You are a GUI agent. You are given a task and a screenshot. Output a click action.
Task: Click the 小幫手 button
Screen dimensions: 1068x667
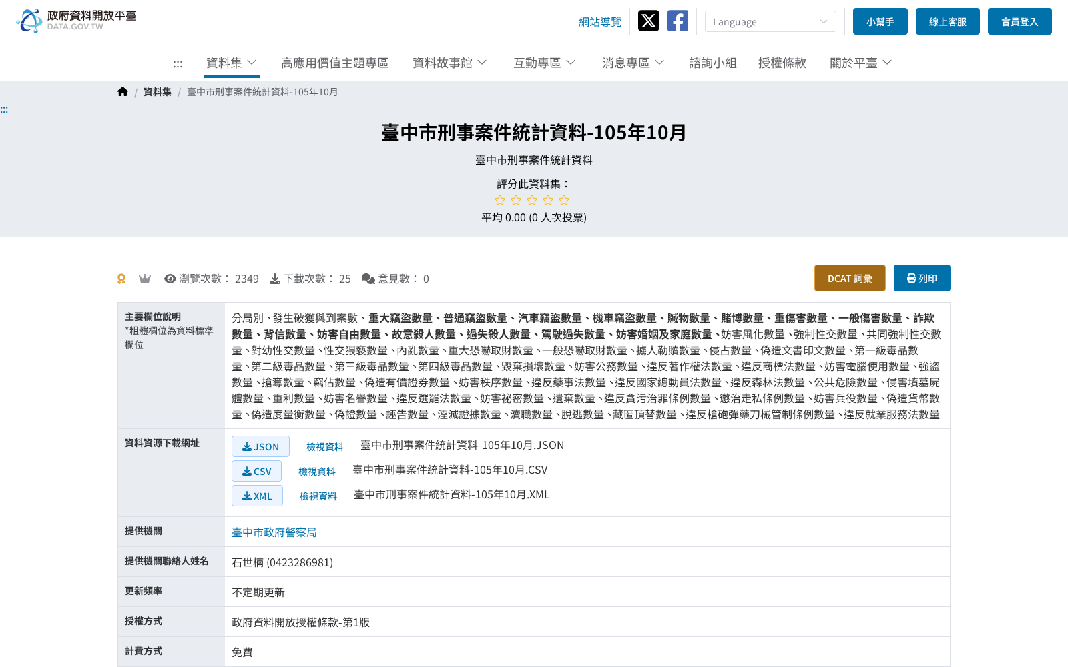tap(880, 21)
